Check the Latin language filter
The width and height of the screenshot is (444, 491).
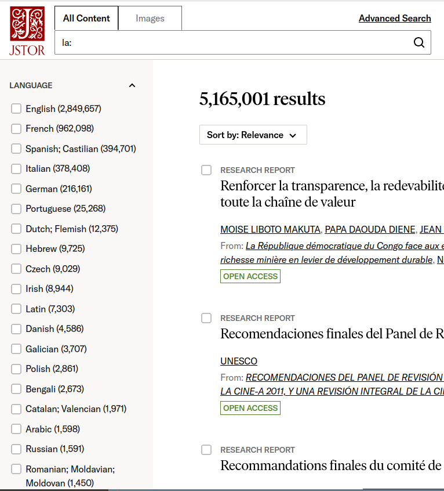(16, 309)
